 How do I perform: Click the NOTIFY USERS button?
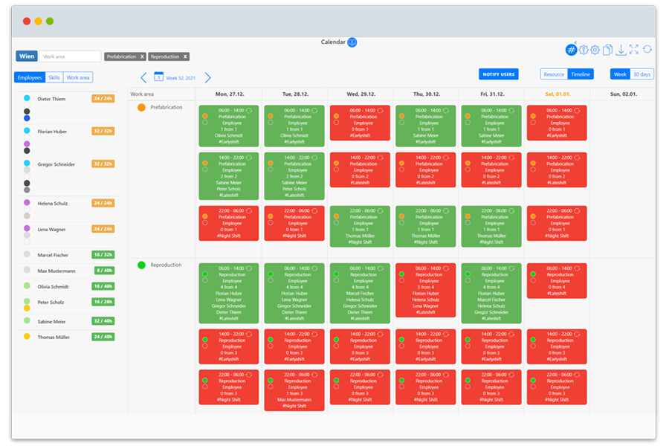498,74
